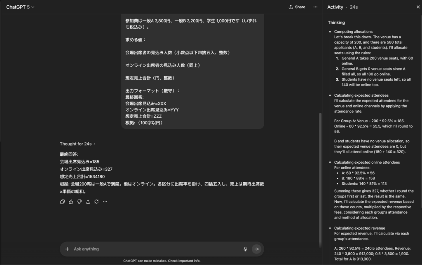Viewport: 422px width, 265px height.
Task: Click the 'Calculating expected online attendees' heading
Action: [367, 162]
